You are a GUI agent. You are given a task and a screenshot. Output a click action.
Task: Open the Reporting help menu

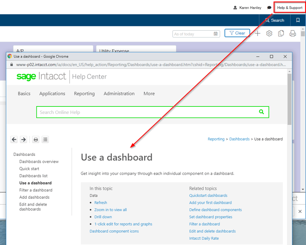pyautogui.click(x=84, y=94)
